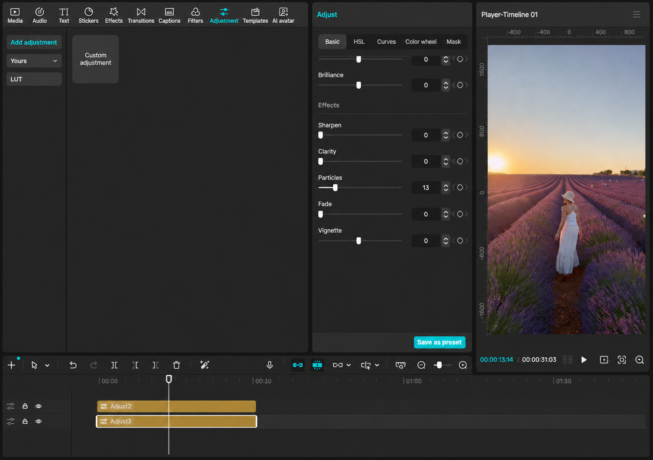Viewport: 653px width, 460px height.
Task: Open the selection tool dropdown arrow
Action: tap(47, 365)
